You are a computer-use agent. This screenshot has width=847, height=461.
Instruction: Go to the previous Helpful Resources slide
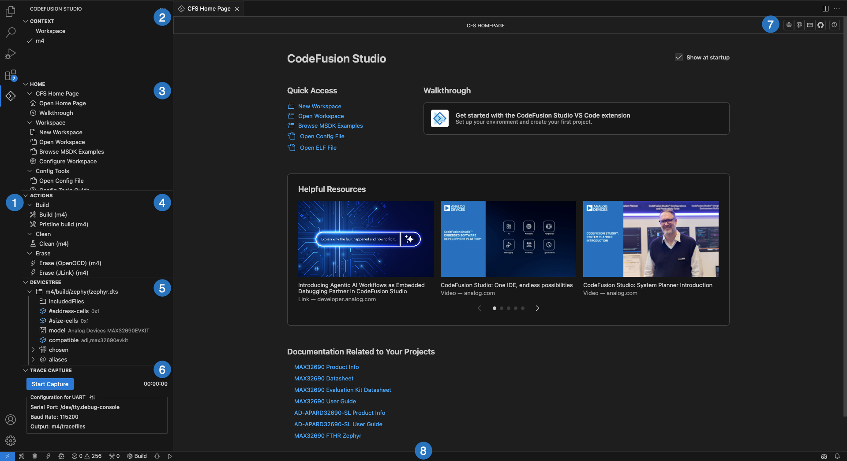pos(480,308)
